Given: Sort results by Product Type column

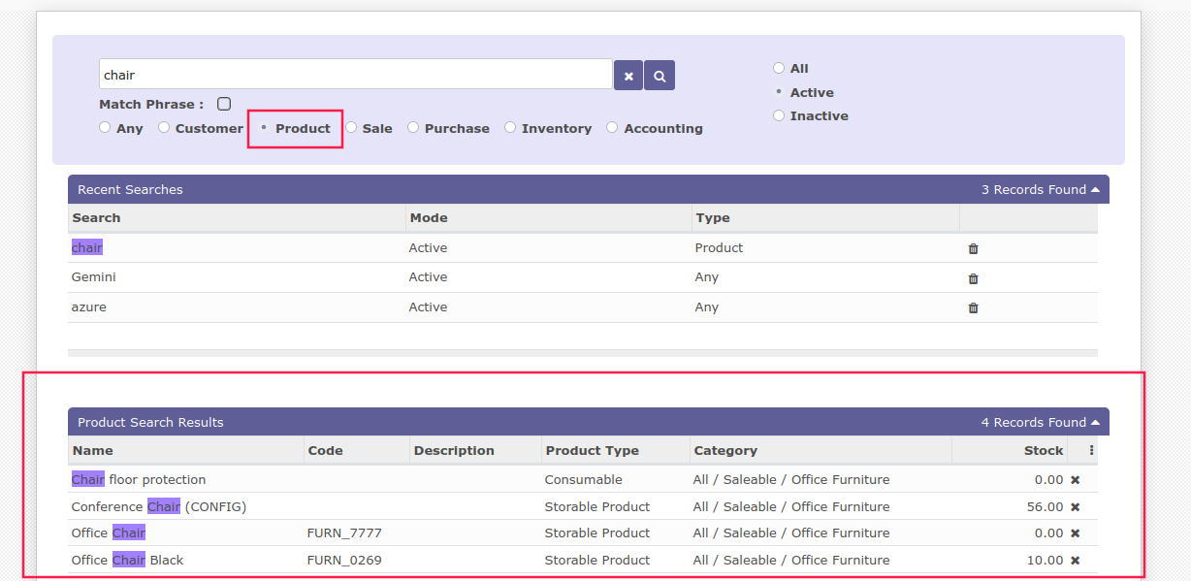Looking at the screenshot, I should [x=592, y=450].
